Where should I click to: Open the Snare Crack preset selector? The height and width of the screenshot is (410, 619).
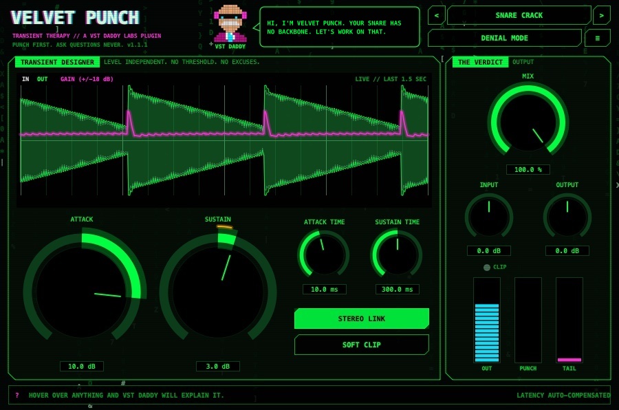[x=519, y=16]
